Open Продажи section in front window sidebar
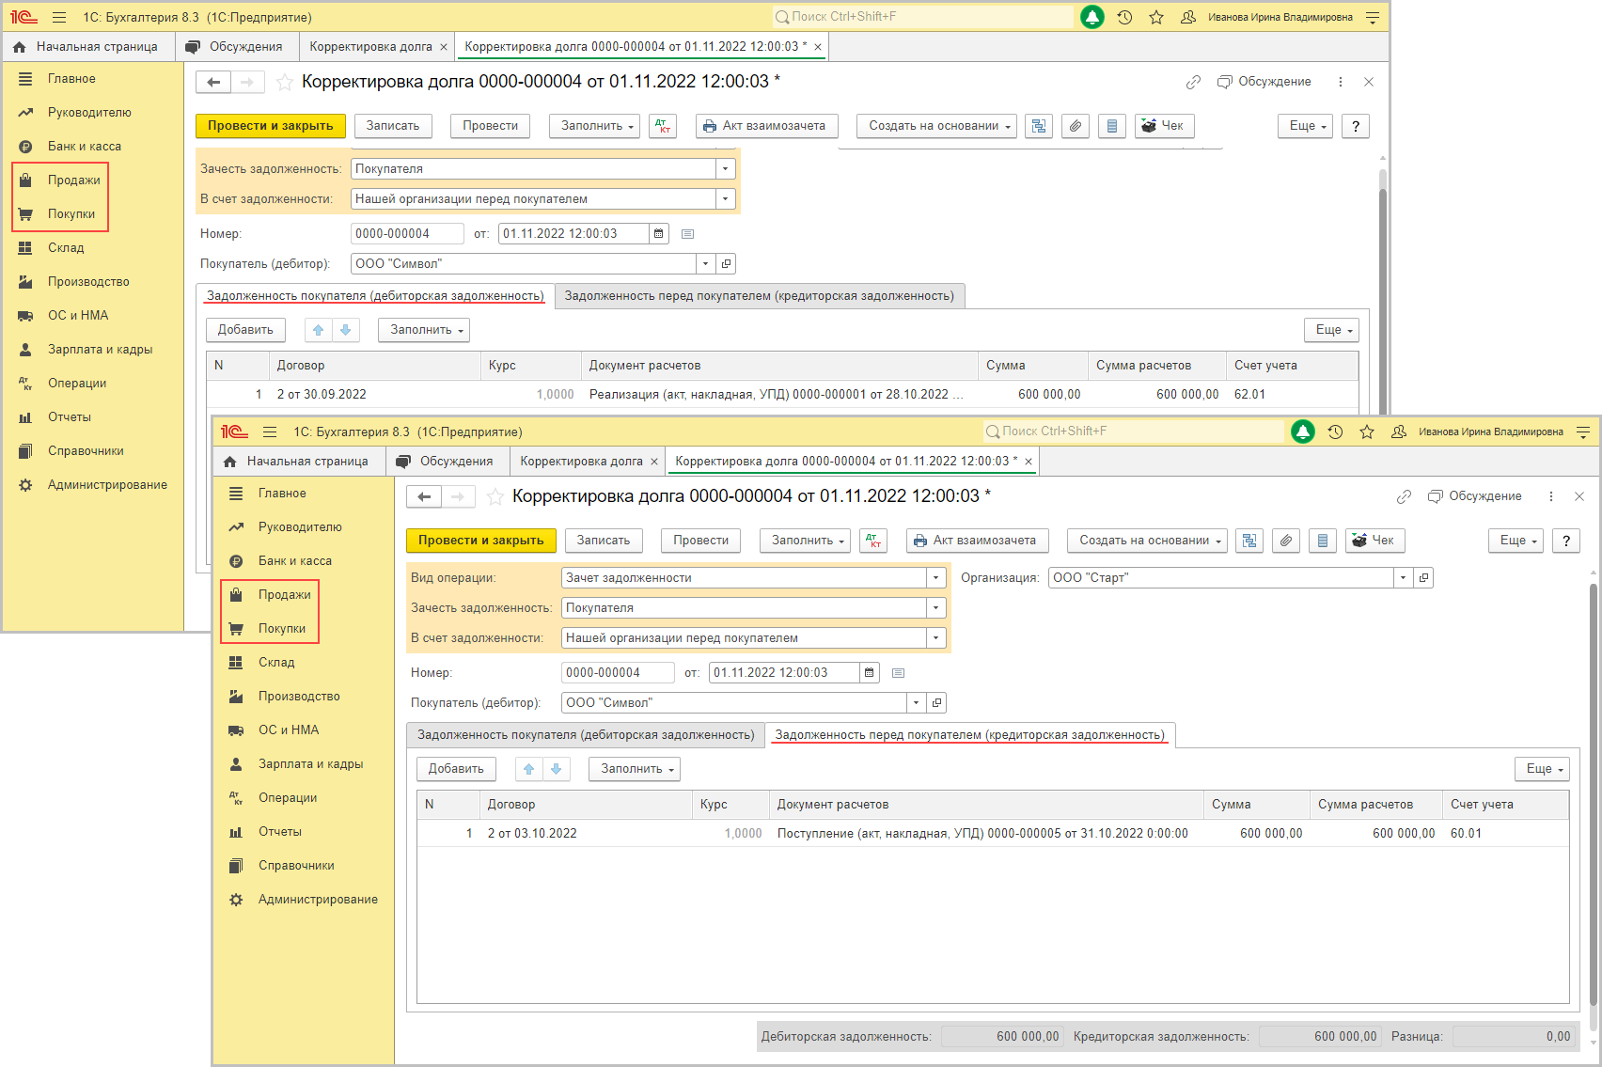This screenshot has width=1602, height=1067. click(x=284, y=595)
